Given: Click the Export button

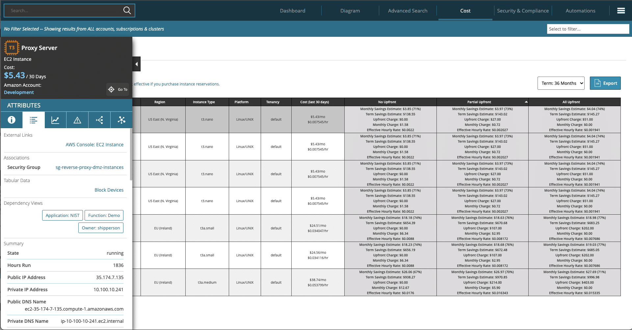Looking at the screenshot, I should pyautogui.click(x=605, y=83).
